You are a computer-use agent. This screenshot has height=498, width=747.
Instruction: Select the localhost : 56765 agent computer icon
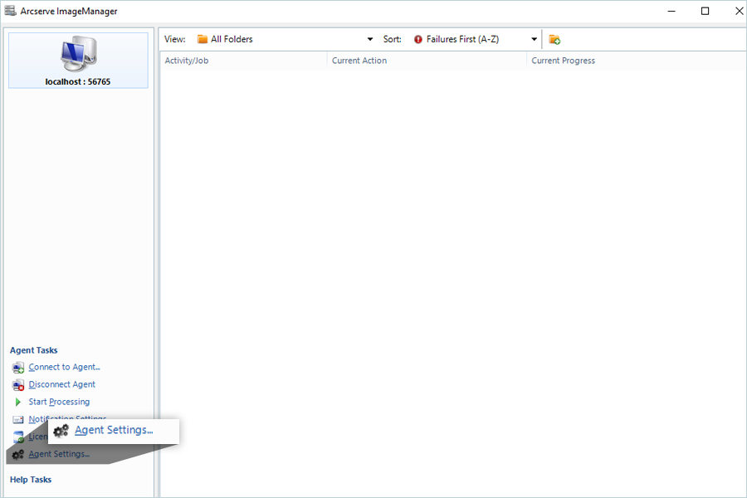[79, 54]
